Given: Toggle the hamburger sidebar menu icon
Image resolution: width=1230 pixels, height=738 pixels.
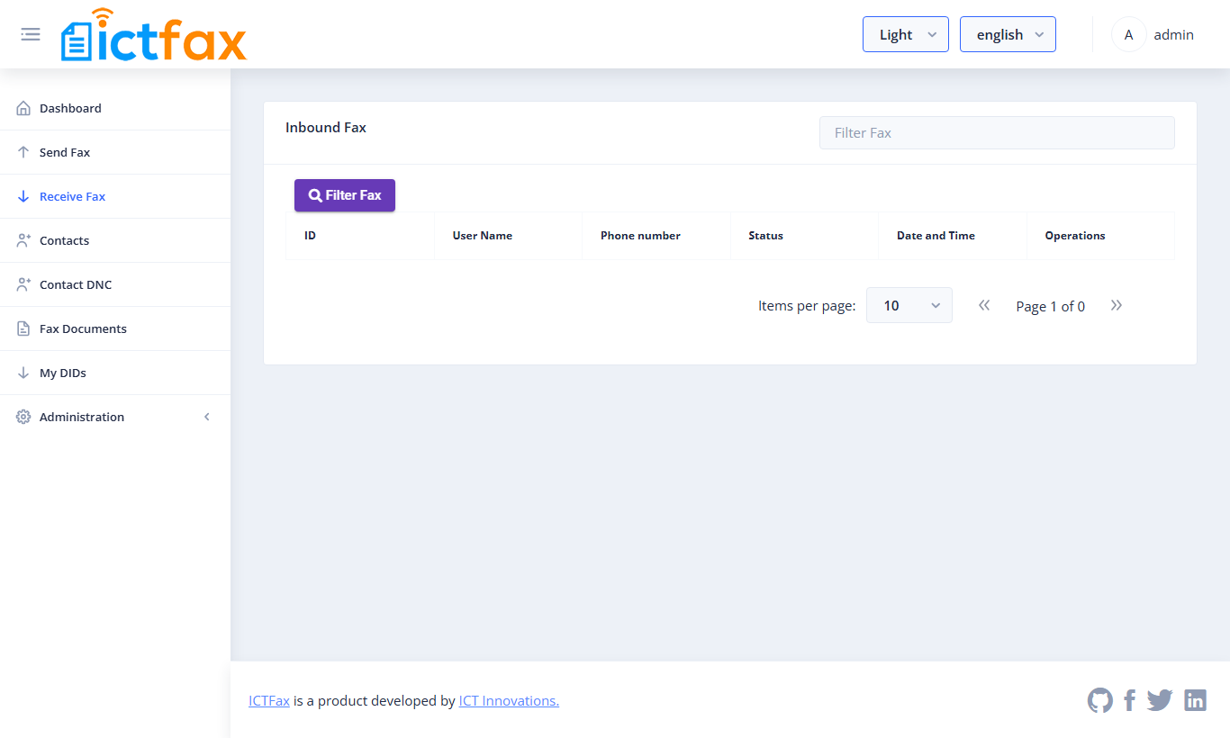Looking at the screenshot, I should [31, 34].
